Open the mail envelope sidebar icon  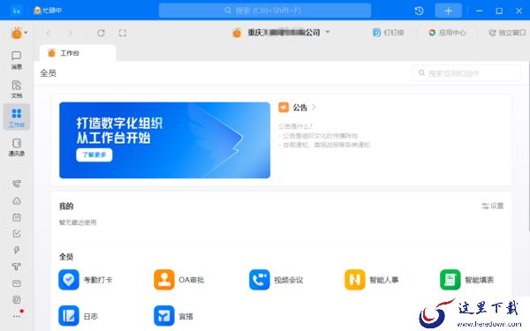click(17, 283)
